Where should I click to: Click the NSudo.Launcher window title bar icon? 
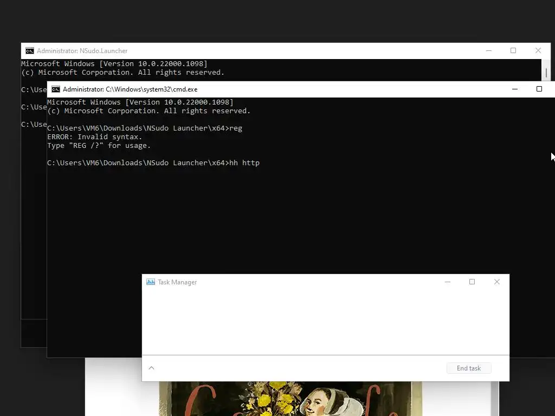[30, 51]
